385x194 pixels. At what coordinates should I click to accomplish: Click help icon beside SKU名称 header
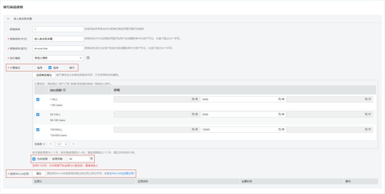pyautogui.click(x=64, y=90)
